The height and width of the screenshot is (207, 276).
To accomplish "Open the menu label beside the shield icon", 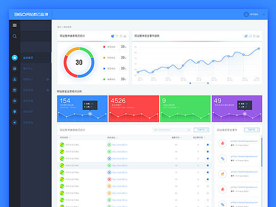I will 28,111.
